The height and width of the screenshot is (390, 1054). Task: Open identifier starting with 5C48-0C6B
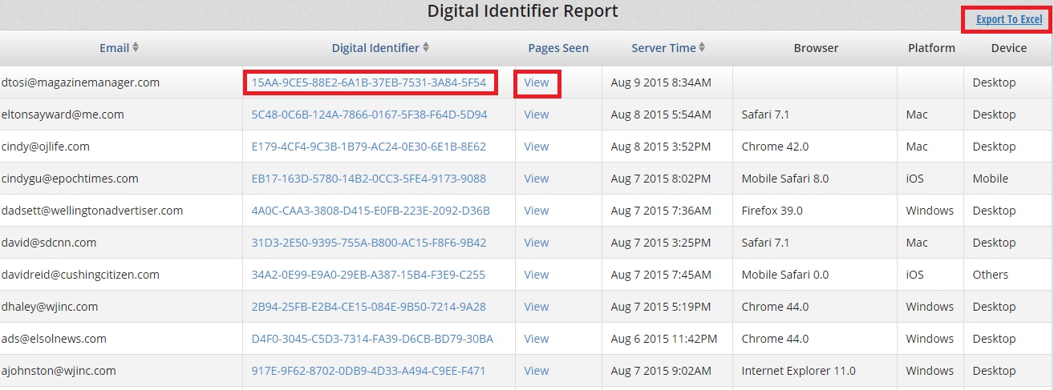[x=369, y=115]
